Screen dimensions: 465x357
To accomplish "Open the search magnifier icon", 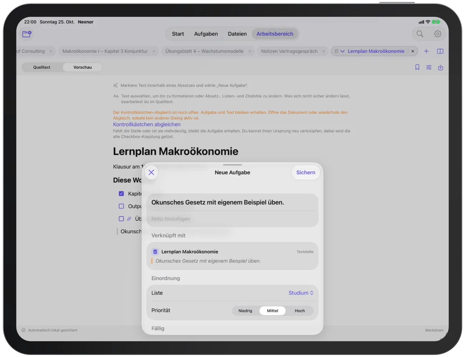I will point(420,34).
